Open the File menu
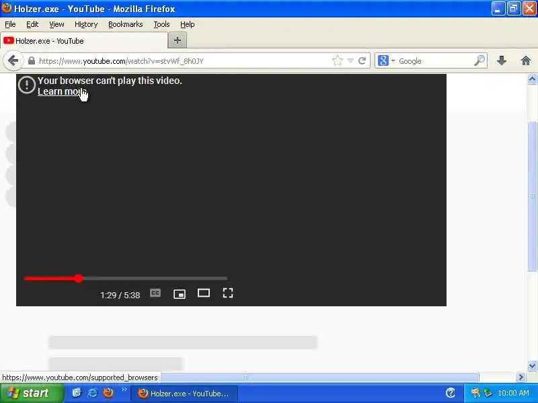Image resolution: width=538 pixels, height=403 pixels. (10, 24)
